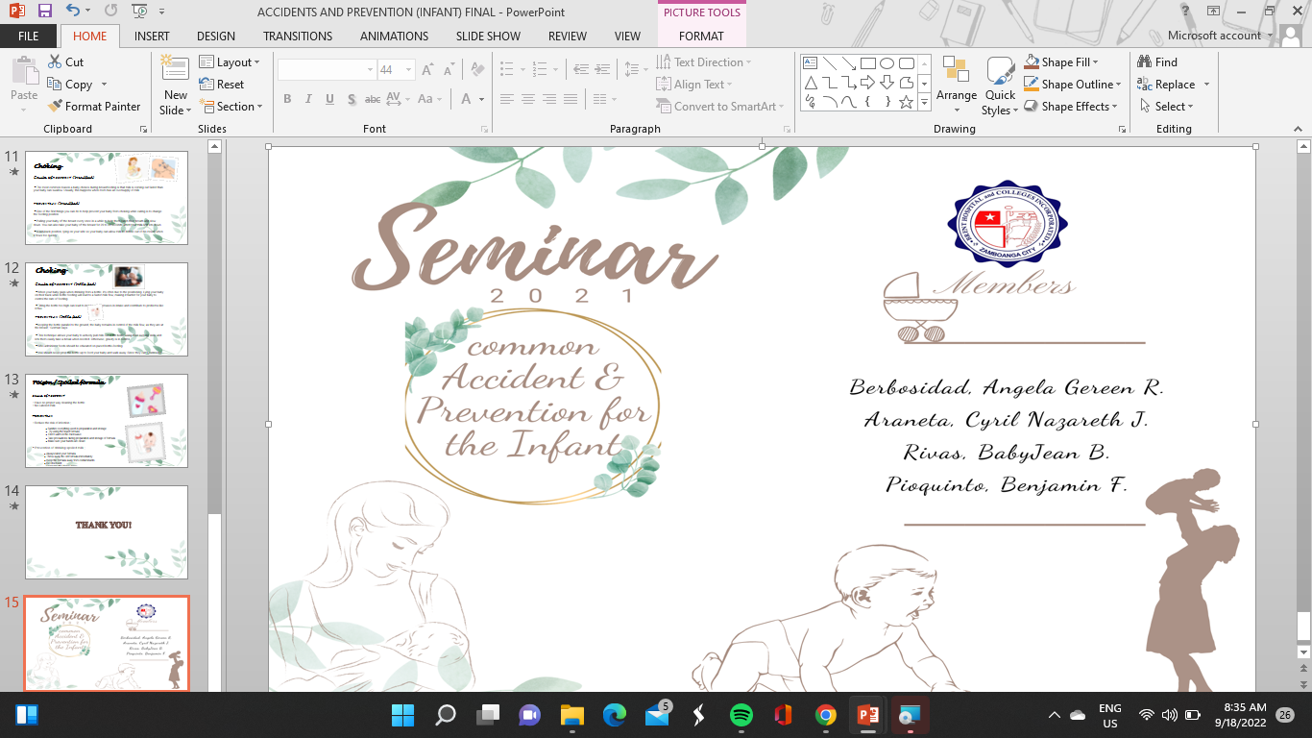This screenshot has height=738, width=1312.
Task: Expand the Copy options arrow
Action: (103, 85)
